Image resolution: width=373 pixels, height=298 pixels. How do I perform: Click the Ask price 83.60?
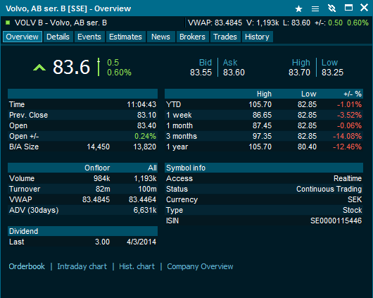234,73
